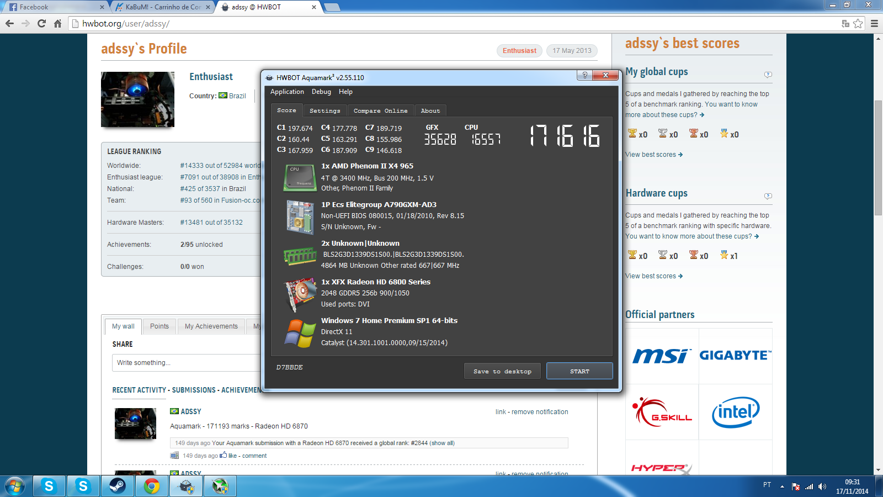The image size is (883, 497).
Task: Select Score tab in Aquamark
Action: (x=286, y=110)
